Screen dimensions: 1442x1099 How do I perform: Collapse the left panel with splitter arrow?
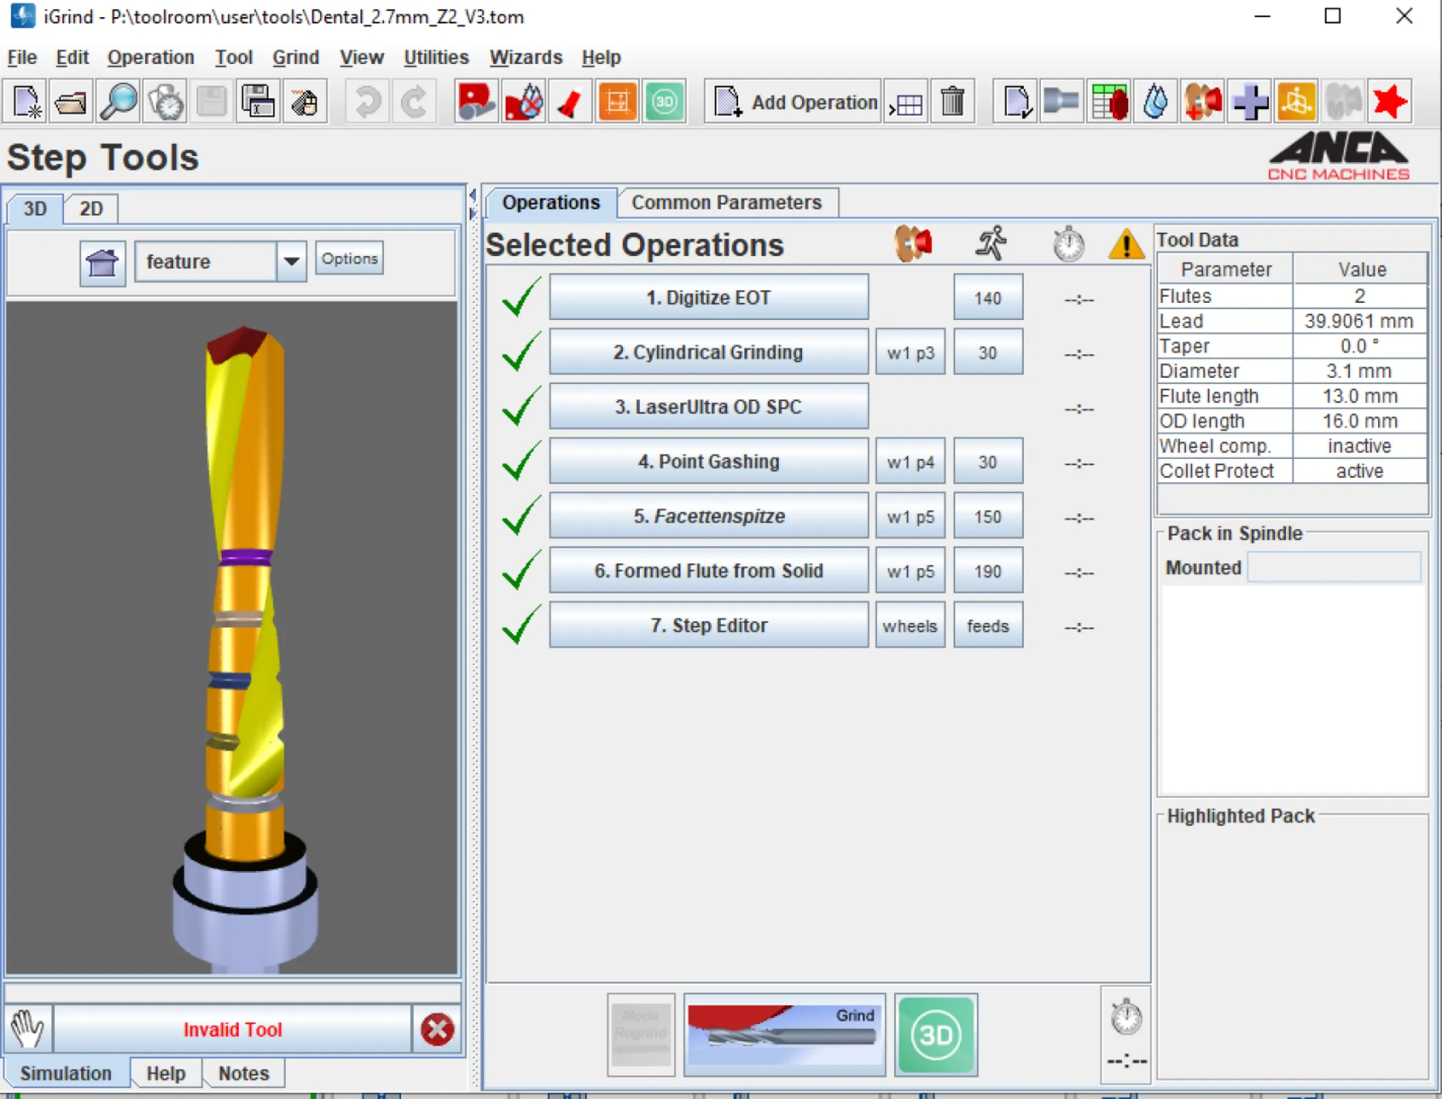point(472,196)
